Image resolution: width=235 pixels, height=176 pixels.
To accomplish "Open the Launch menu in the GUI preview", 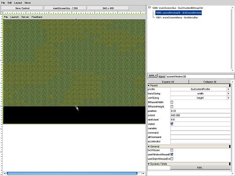I will pyautogui.click(x=15, y=17).
